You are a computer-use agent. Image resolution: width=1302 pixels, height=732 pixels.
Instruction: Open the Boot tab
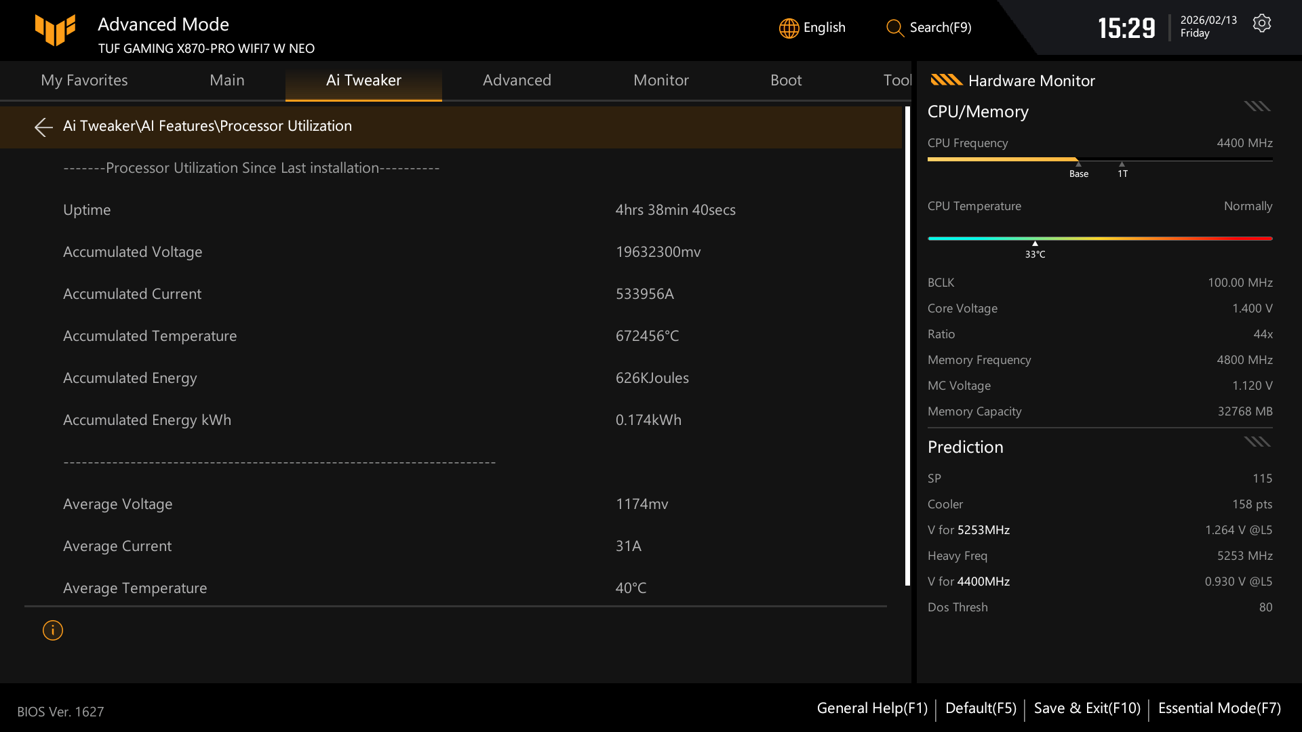coord(786,80)
